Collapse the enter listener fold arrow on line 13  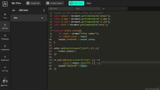click(52, 48)
